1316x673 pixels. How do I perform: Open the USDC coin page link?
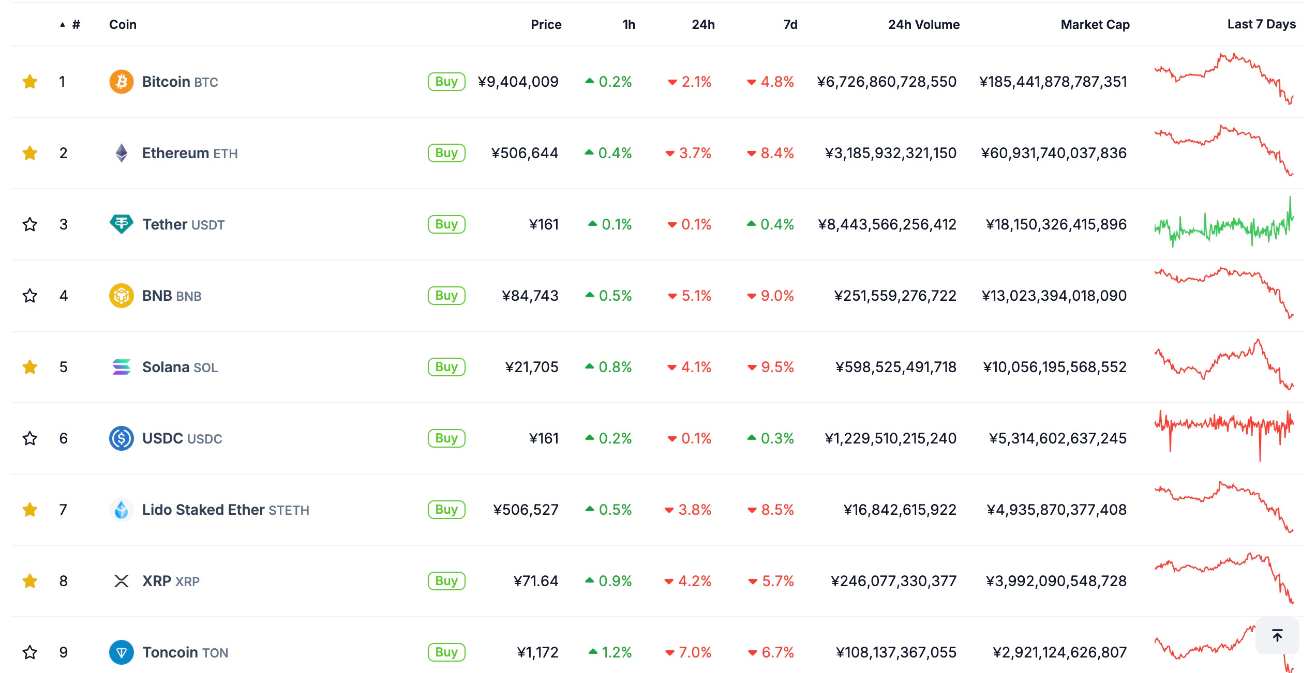click(182, 438)
